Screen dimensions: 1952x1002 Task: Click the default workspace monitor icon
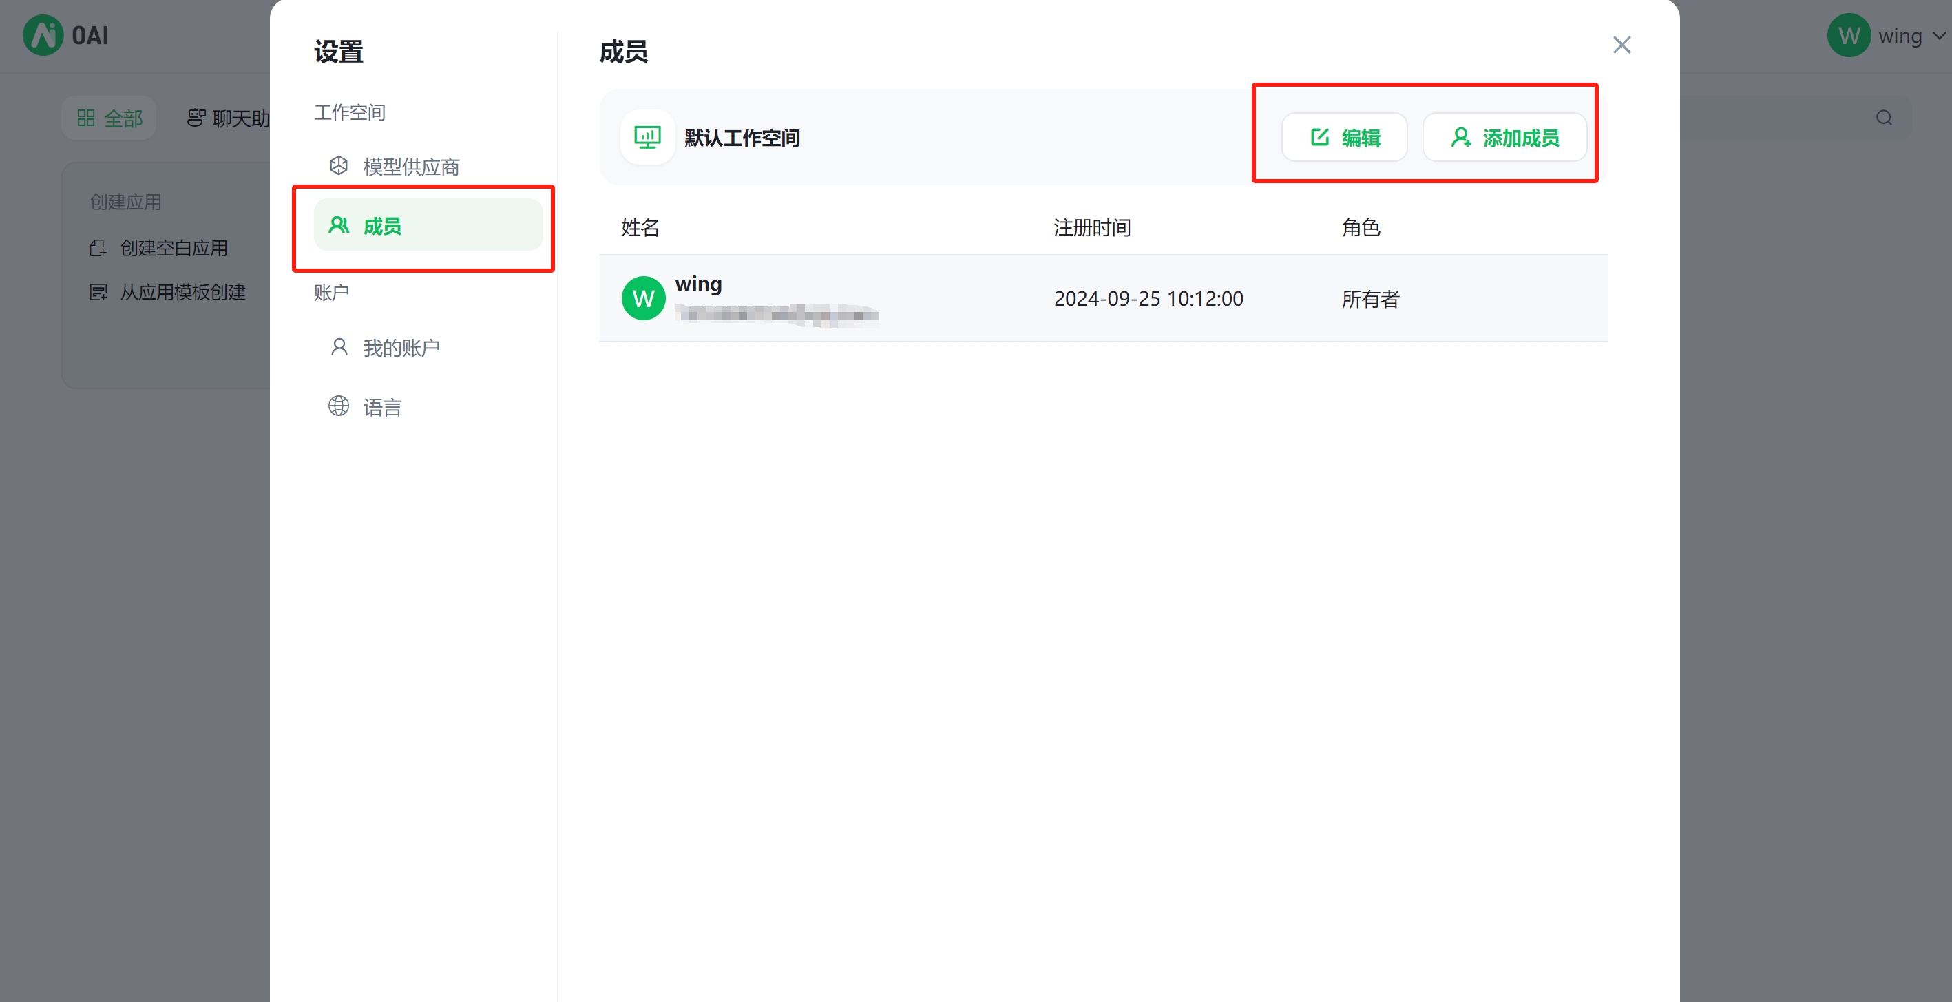pyautogui.click(x=647, y=137)
